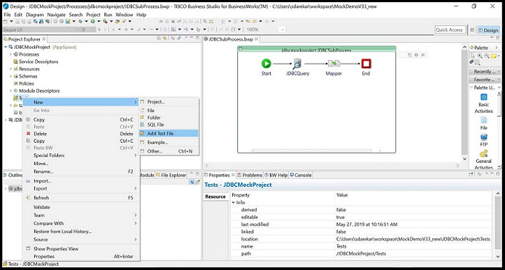The width and height of the screenshot is (505, 270).
Task: Click the Design perspective button
Action: pyautogui.click(x=488, y=30)
